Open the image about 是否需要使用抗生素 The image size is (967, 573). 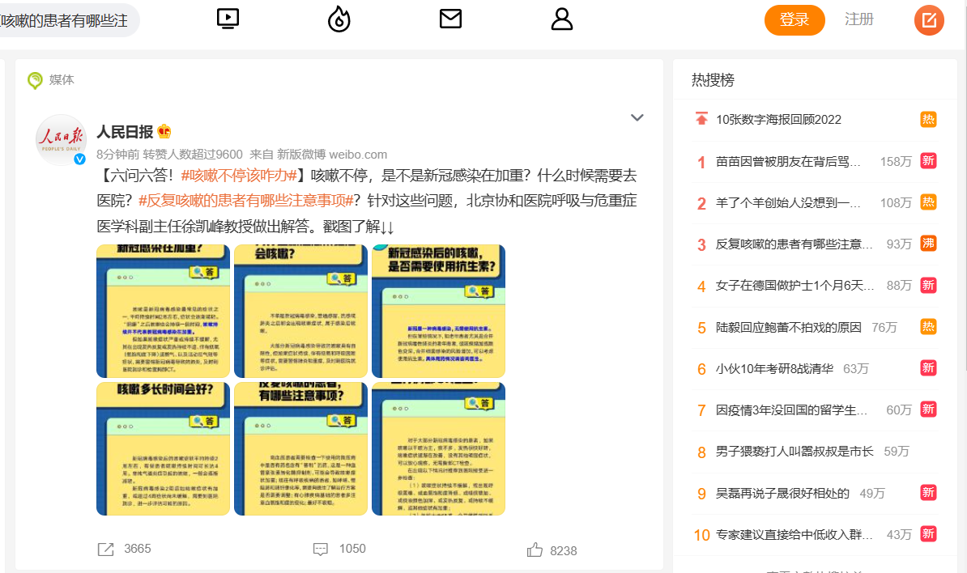point(438,311)
